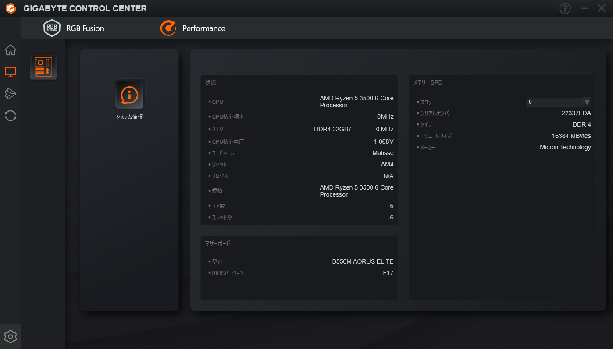
Task: Select the B550M AORUS ELITE model text
Action: pyautogui.click(x=363, y=261)
